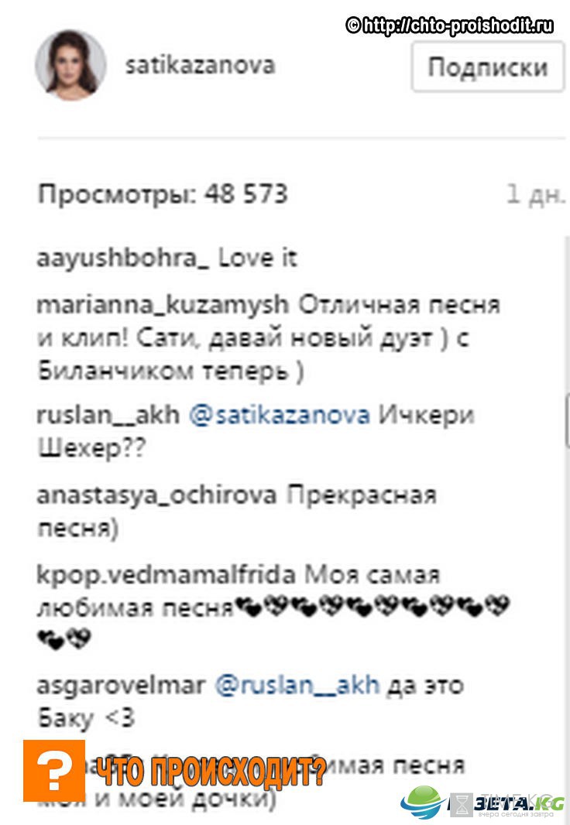Visit kpop.vedmamalfrida commenter profile
570x825 pixels.
pyautogui.click(x=166, y=574)
